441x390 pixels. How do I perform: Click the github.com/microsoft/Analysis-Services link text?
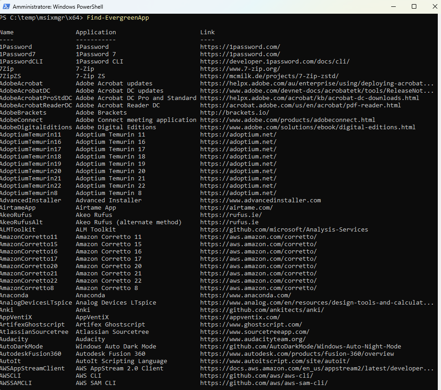click(x=284, y=230)
